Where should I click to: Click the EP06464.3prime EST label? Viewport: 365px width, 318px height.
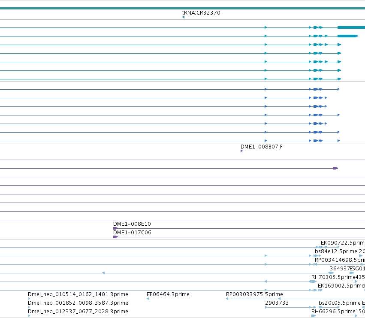[x=168, y=294]
